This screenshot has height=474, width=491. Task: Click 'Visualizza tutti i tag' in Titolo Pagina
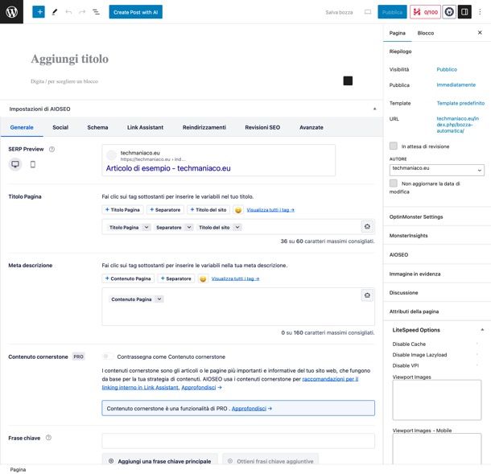coord(270,210)
